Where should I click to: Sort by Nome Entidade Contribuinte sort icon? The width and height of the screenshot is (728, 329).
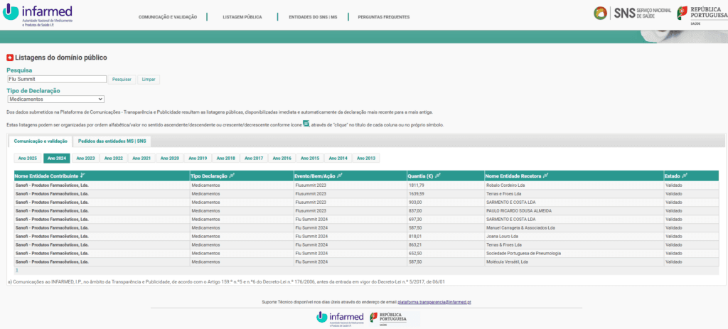tap(84, 176)
